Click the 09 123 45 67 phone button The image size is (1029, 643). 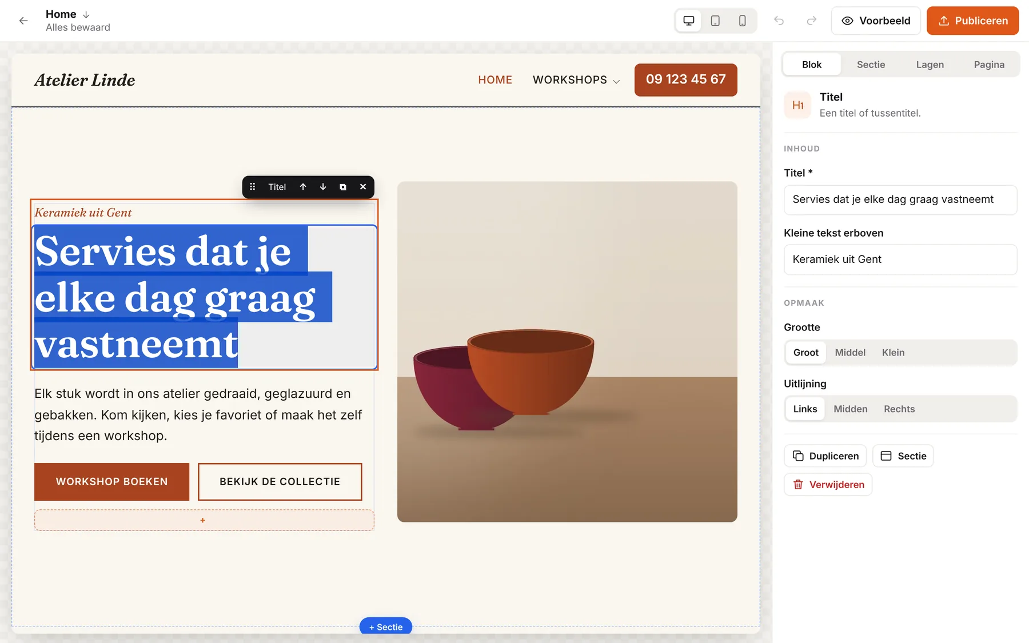pos(685,79)
